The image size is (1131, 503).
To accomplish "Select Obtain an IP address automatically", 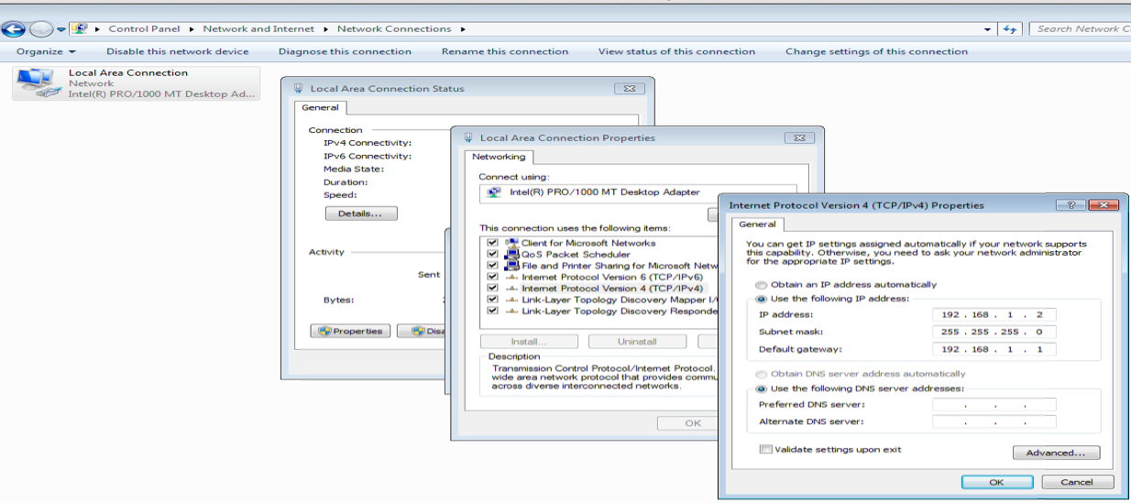I will click(761, 285).
